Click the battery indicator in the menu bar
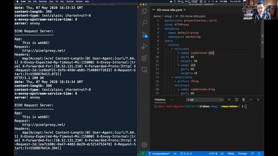Viewport: 278px width, 156px height. [x=224, y=1]
